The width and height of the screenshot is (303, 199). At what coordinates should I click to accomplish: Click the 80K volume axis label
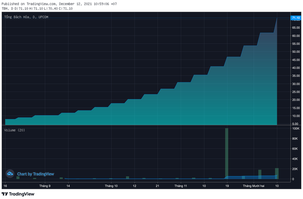pos(295,138)
